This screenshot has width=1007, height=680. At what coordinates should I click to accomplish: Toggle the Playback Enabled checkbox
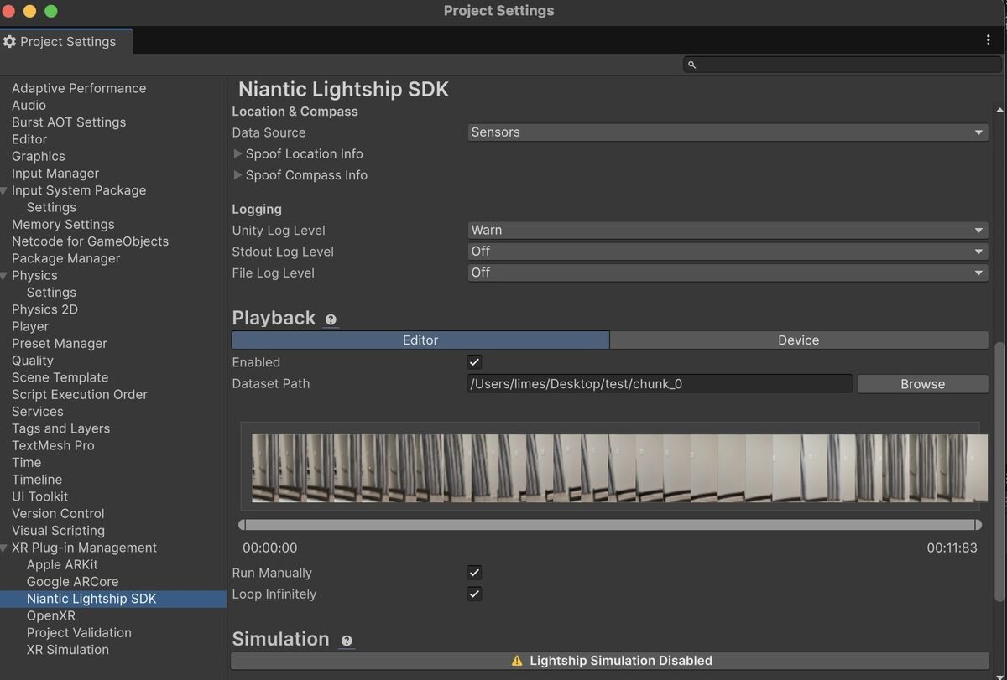[474, 362]
